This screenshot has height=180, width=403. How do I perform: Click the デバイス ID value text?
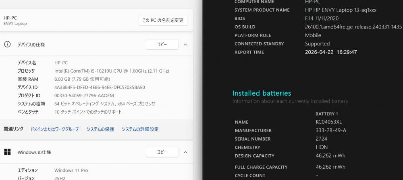pyautogui.click(x=100, y=87)
